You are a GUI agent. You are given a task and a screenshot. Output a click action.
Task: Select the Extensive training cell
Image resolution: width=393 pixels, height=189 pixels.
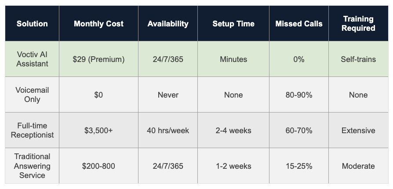click(358, 131)
